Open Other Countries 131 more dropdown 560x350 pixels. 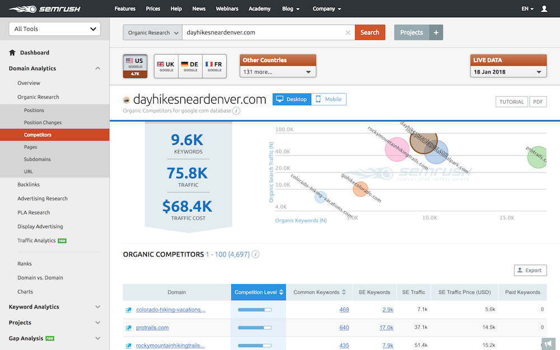[x=278, y=72]
